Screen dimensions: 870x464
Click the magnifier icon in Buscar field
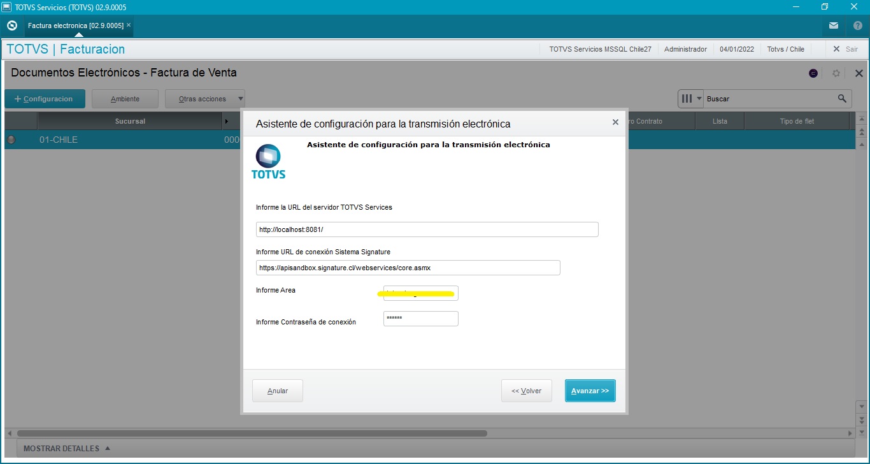(842, 98)
